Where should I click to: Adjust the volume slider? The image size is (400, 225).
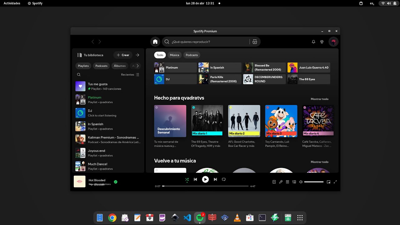(x=314, y=182)
